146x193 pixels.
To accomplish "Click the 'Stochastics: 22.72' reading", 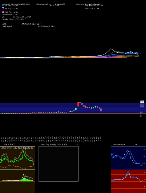I will click(x=10, y=15).
